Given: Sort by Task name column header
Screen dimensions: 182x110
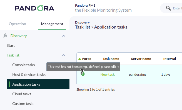Looking at the screenshot, I should click(111, 59).
